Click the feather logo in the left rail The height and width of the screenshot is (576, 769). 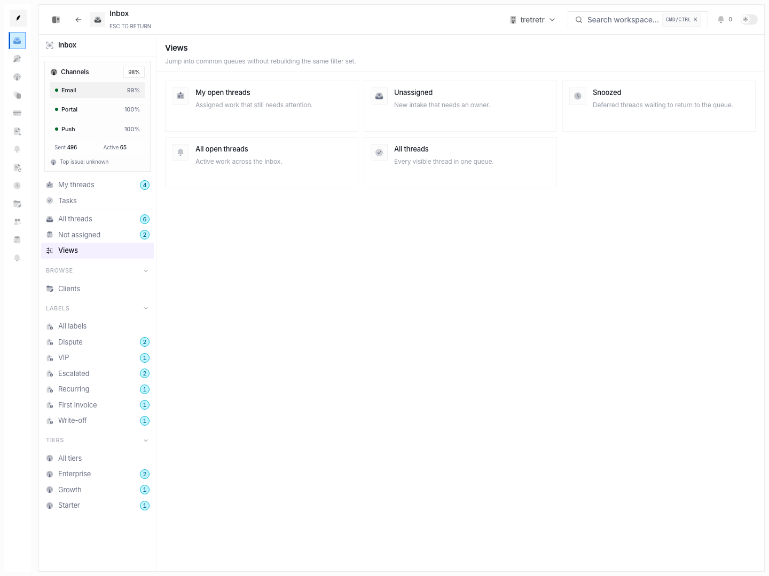coord(18,18)
